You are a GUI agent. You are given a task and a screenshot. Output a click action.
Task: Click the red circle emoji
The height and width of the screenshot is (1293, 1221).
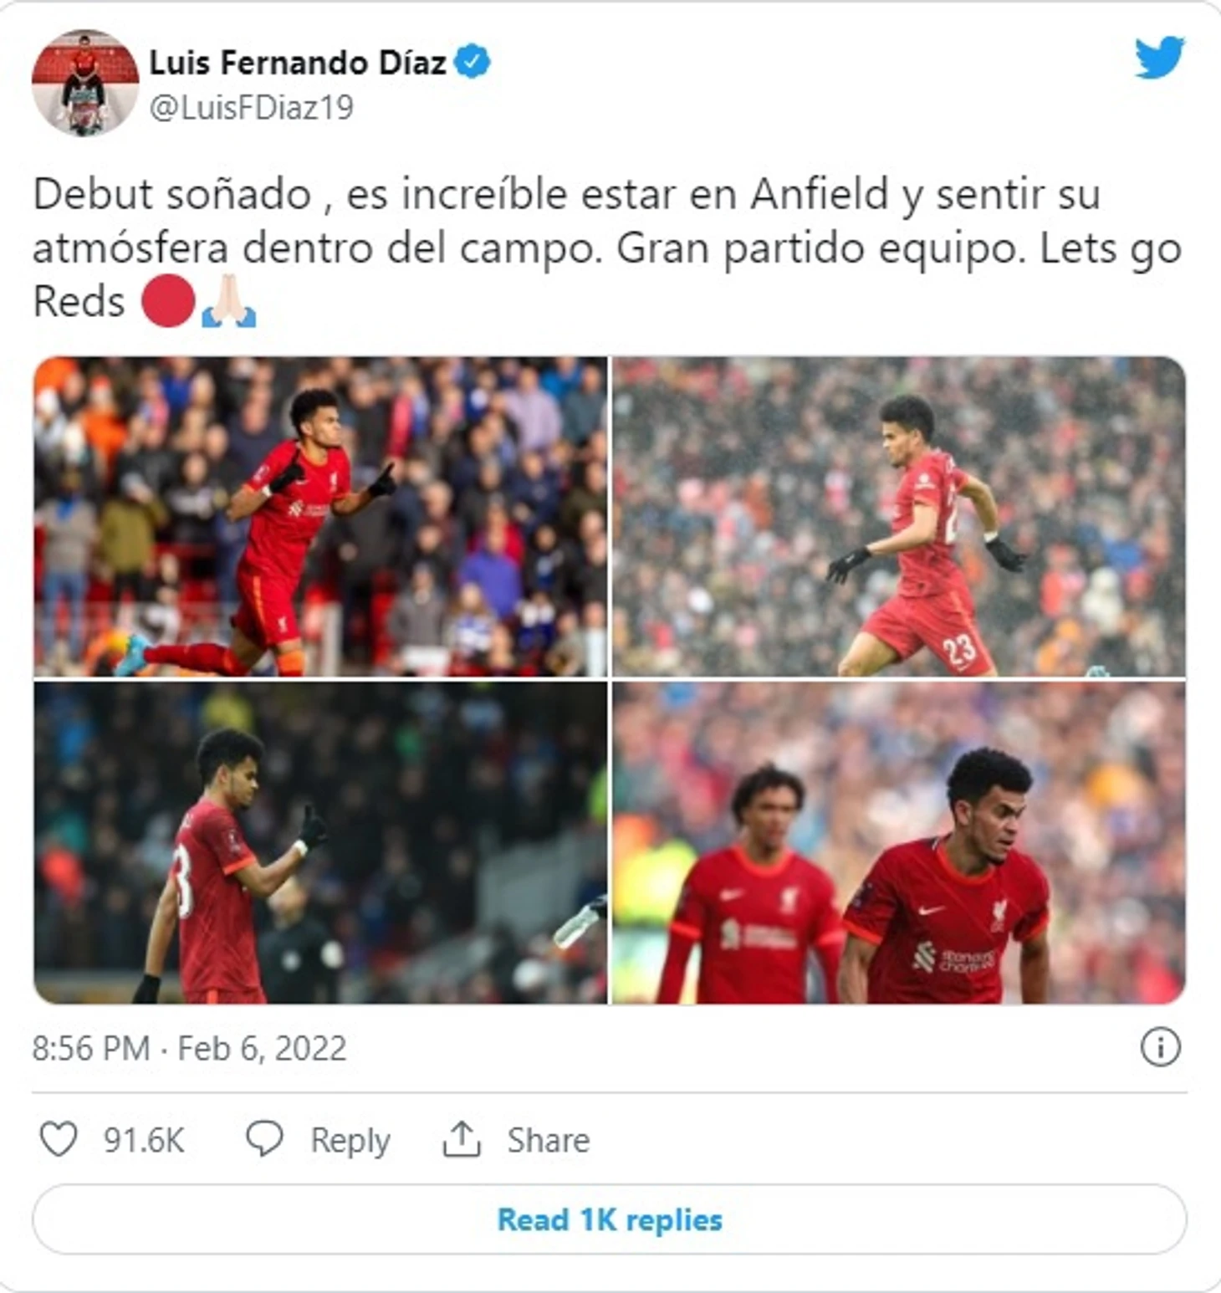pos(168,301)
